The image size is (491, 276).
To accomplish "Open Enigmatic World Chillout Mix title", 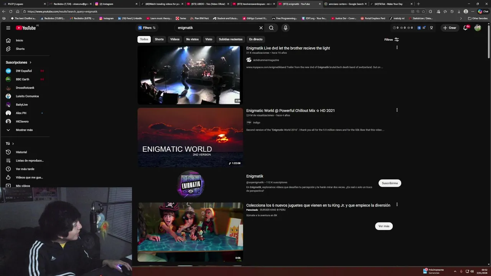I will [x=290, y=110].
